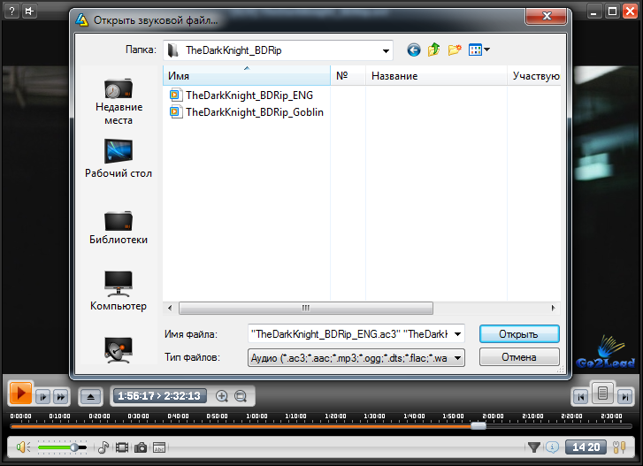Click the orange Play button
Screen dimensions: 643x466
(x=20, y=393)
